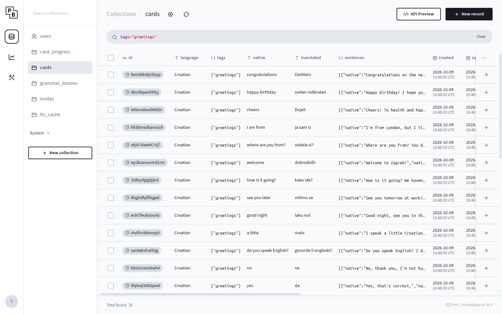The image size is (502, 314).
Task: Sort by the translated column header
Action: [308, 58]
